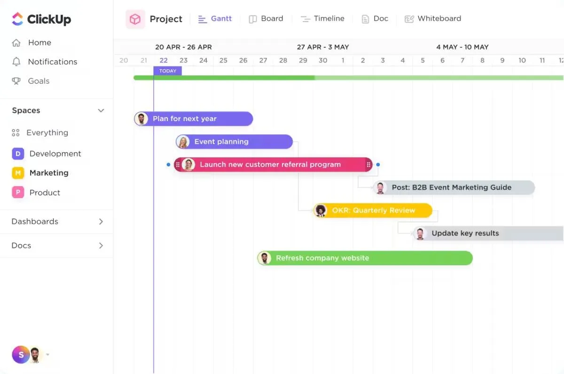This screenshot has width=564, height=374.
Task: Click the Board view icon
Action: point(253,19)
